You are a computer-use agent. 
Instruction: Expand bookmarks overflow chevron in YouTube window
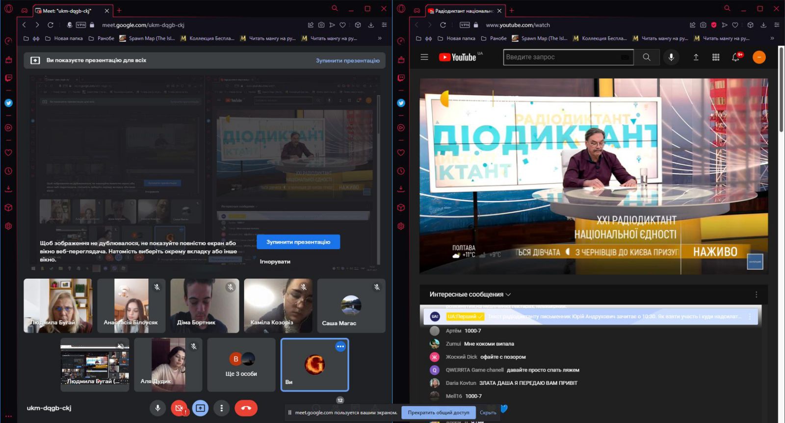[772, 38]
